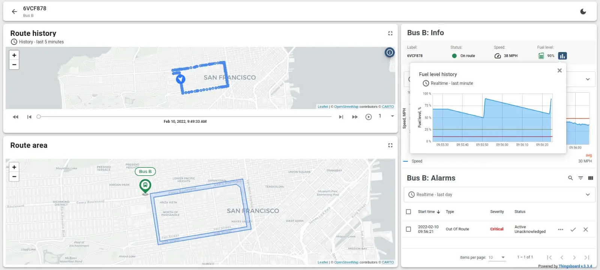The image size is (600, 270).
Task: Open OpenStreetMap link in Route area map
Action: point(346,263)
